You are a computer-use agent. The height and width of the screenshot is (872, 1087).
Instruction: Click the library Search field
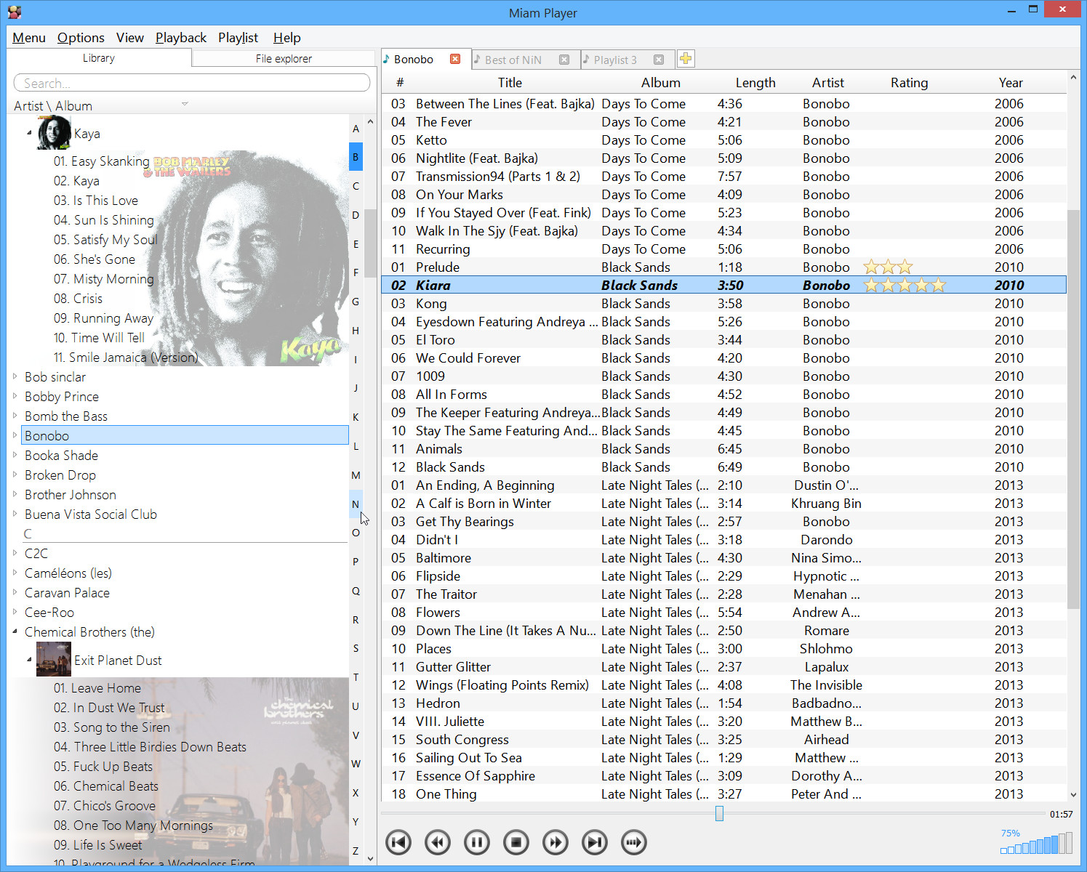tap(192, 83)
